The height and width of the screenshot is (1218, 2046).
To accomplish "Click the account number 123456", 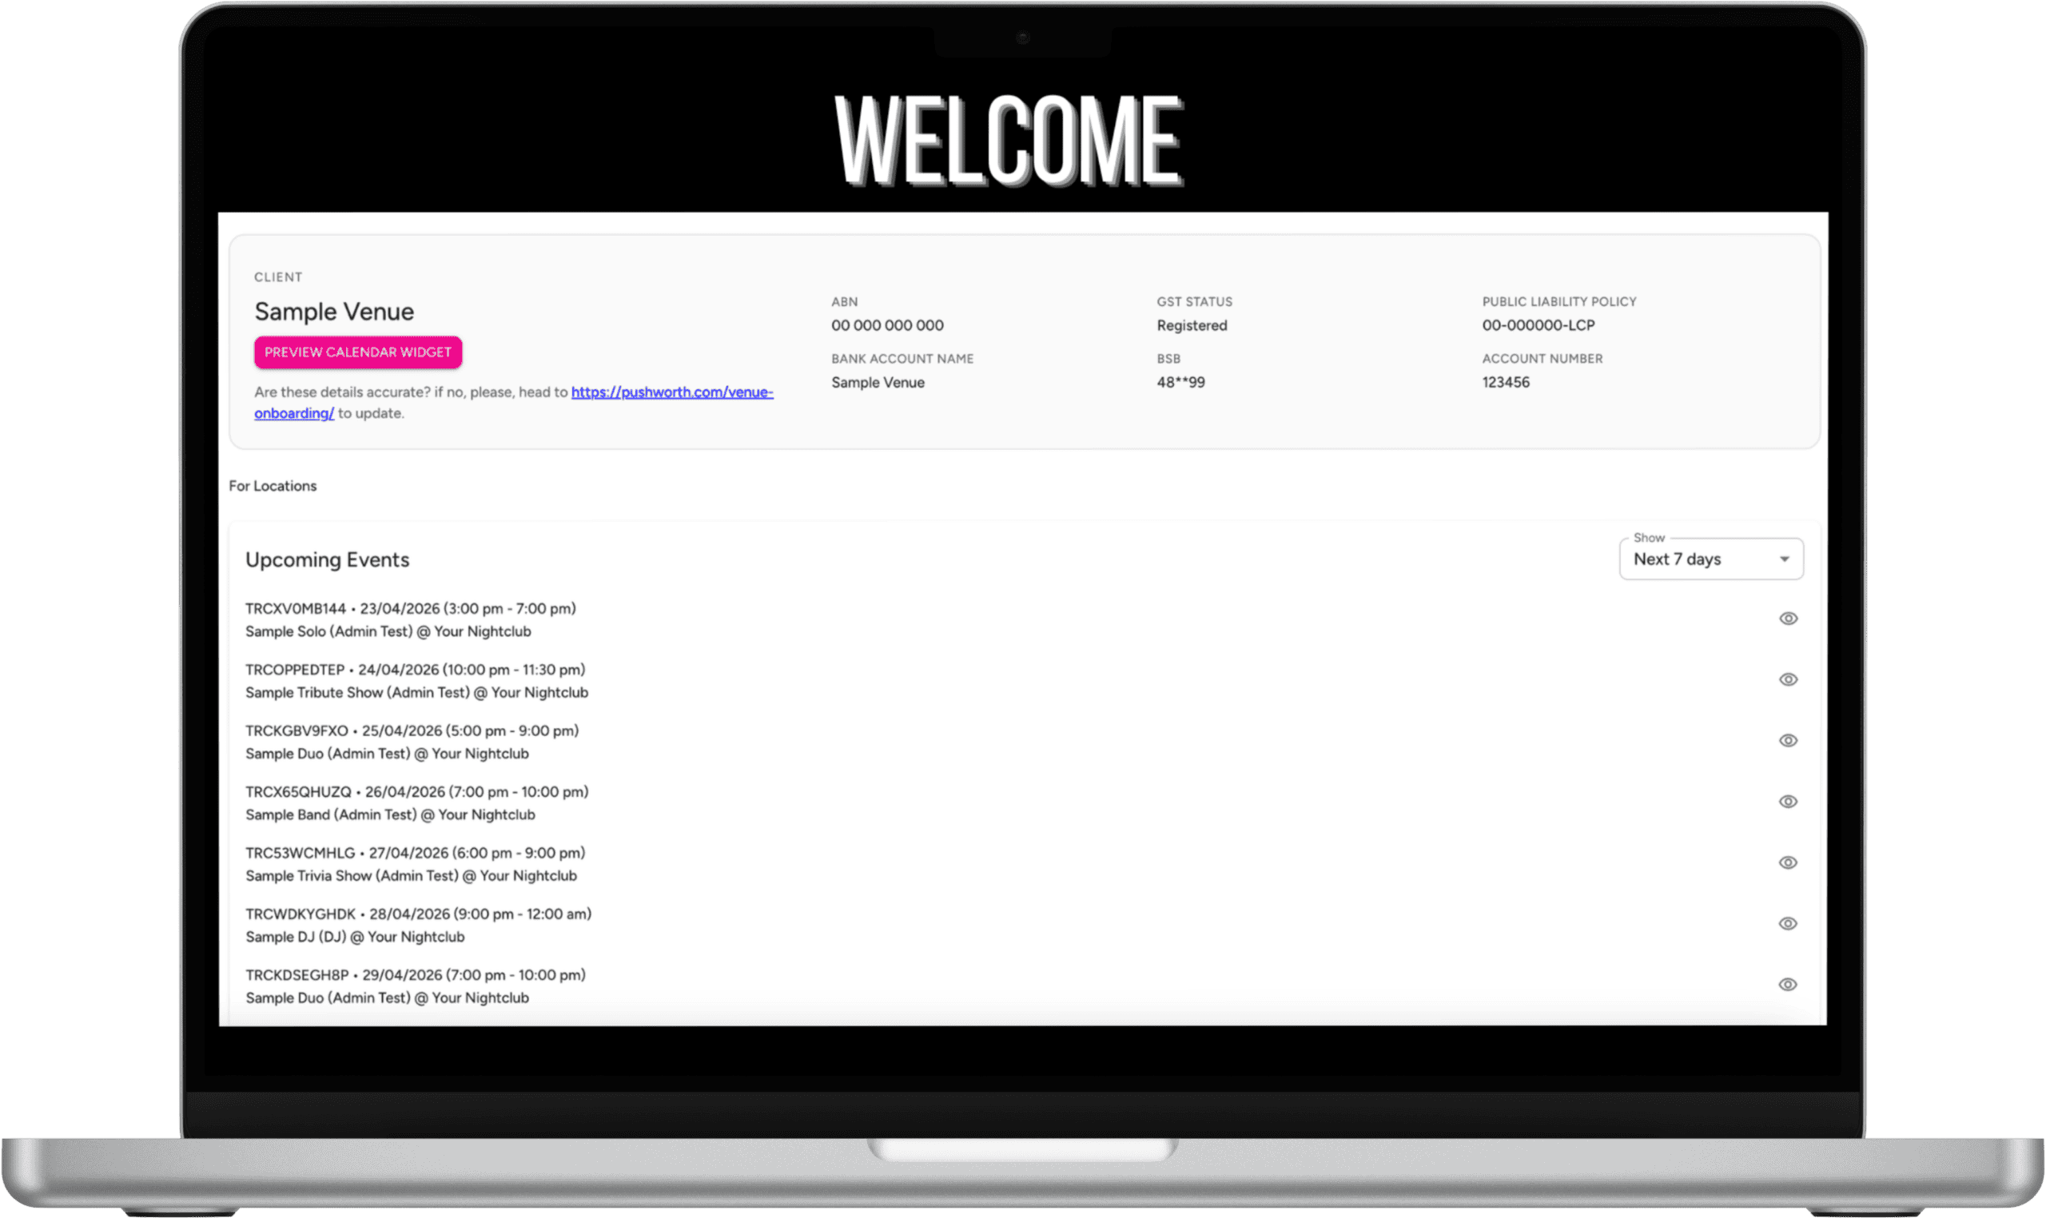I will pyautogui.click(x=1505, y=382).
